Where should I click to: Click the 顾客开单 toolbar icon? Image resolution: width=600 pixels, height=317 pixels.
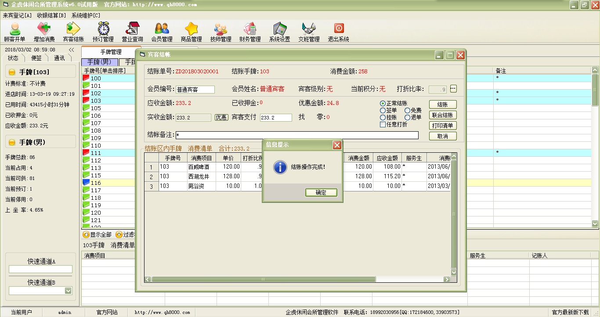(15, 29)
